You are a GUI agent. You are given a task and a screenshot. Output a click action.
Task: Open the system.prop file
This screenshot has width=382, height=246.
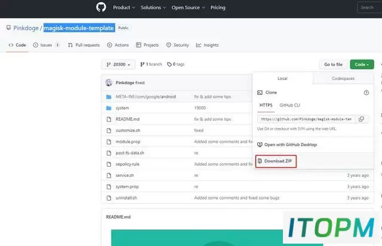click(x=127, y=186)
